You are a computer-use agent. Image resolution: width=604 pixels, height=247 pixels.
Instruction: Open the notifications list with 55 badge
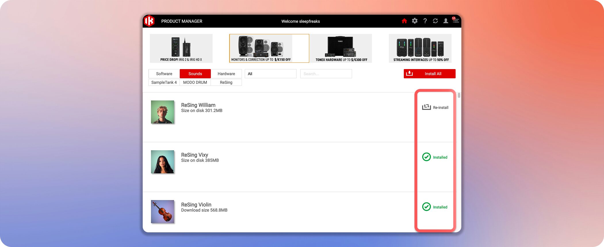455,20
